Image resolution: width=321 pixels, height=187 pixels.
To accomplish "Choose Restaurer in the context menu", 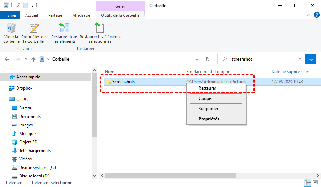I will pyautogui.click(x=207, y=88).
